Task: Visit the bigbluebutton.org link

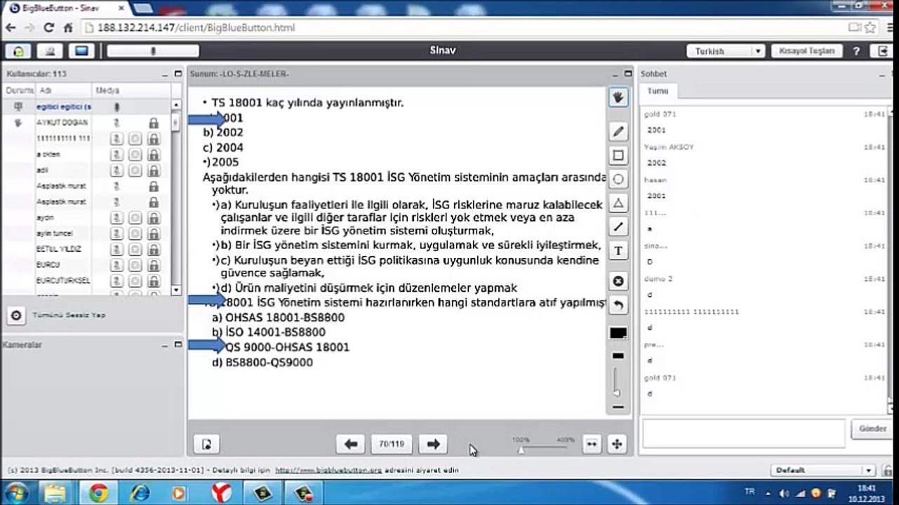Action: point(328,470)
